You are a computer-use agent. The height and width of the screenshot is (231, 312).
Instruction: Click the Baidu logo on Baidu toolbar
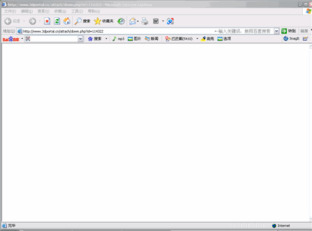[x=10, y=39]
